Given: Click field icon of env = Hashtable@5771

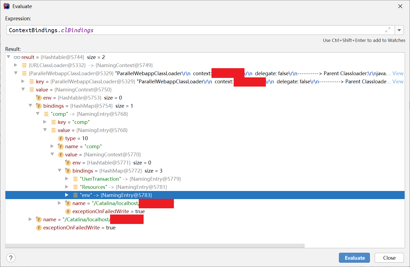Looking at the screenshot, I should [x=68, y=163].
